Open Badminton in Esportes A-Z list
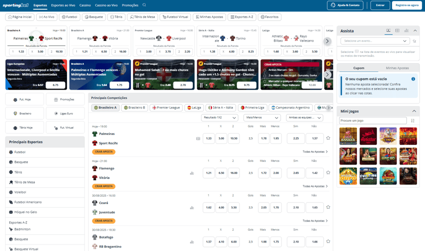Screen dimensions: 425x251 (45, 229)
